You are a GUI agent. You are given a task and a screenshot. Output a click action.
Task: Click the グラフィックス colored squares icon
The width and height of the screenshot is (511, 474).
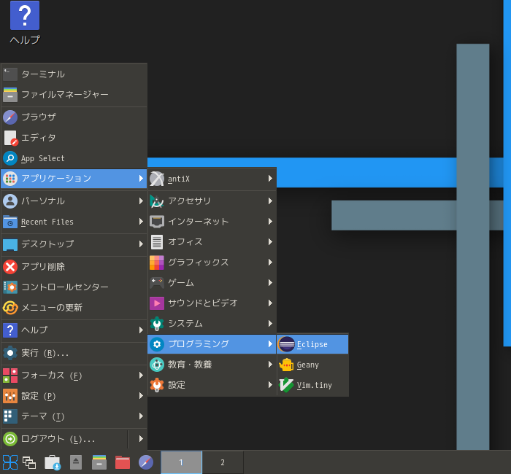(157, 263)
